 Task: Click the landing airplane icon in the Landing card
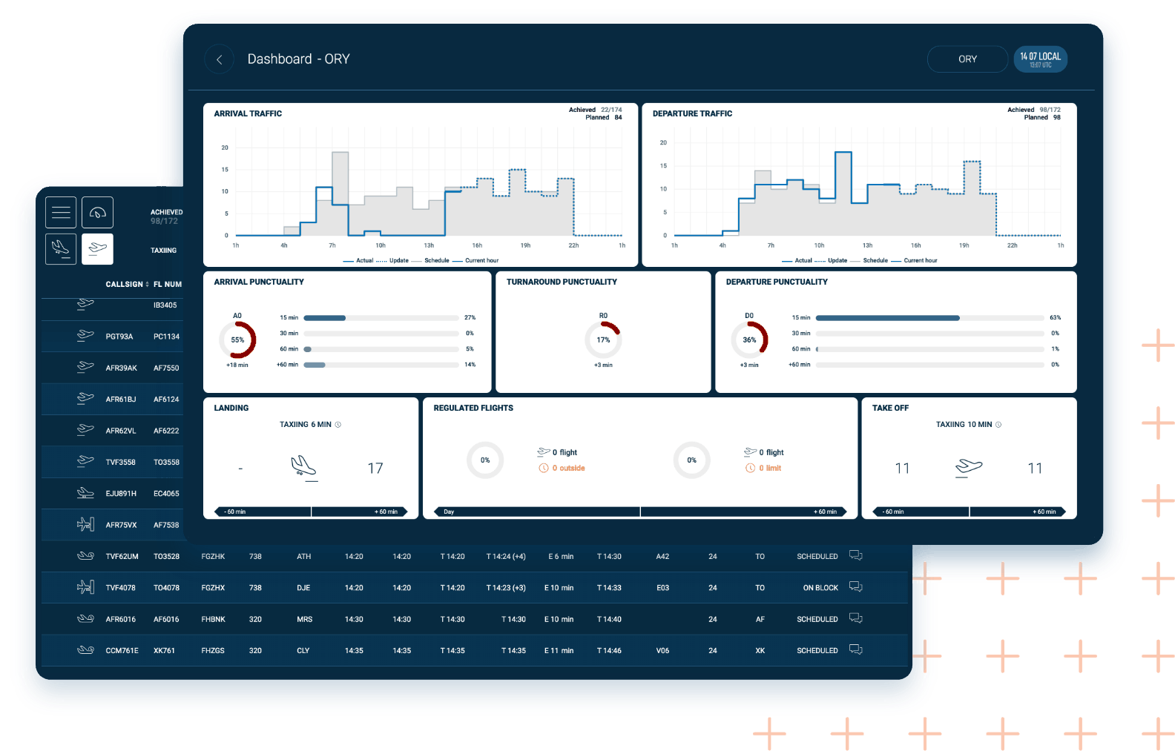pos(304,468)
